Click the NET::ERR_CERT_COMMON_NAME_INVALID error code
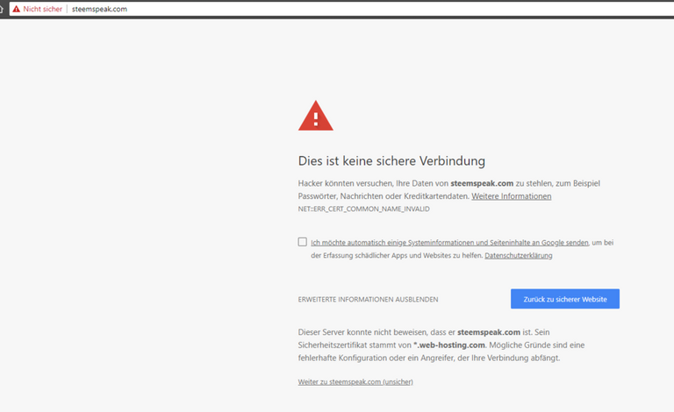This screenshot has width=674, height=412. 363,209
